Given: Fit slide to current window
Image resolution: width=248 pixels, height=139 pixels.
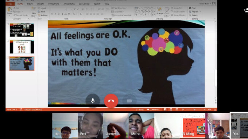Looking at the screenshot, I should click(215, 109).
